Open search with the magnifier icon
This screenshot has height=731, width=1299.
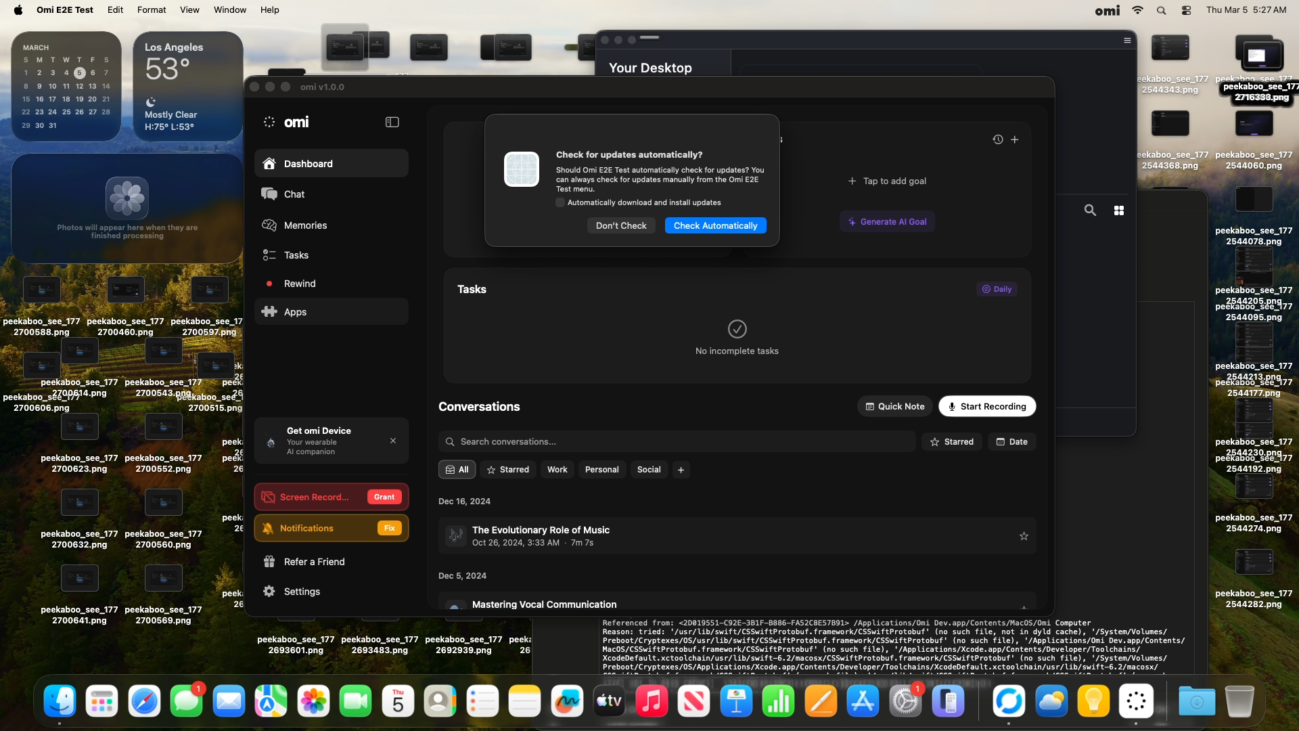point(1090,211)
